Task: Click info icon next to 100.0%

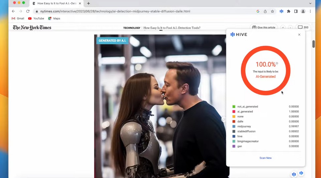Action: pos(277,63)
